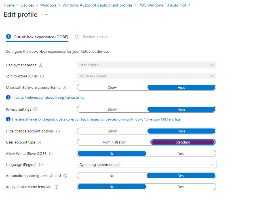Set Microsoft Software License Terms to Show
This screenshot has height=211, width=253.
pyautogui.click(x=112, y=87)
